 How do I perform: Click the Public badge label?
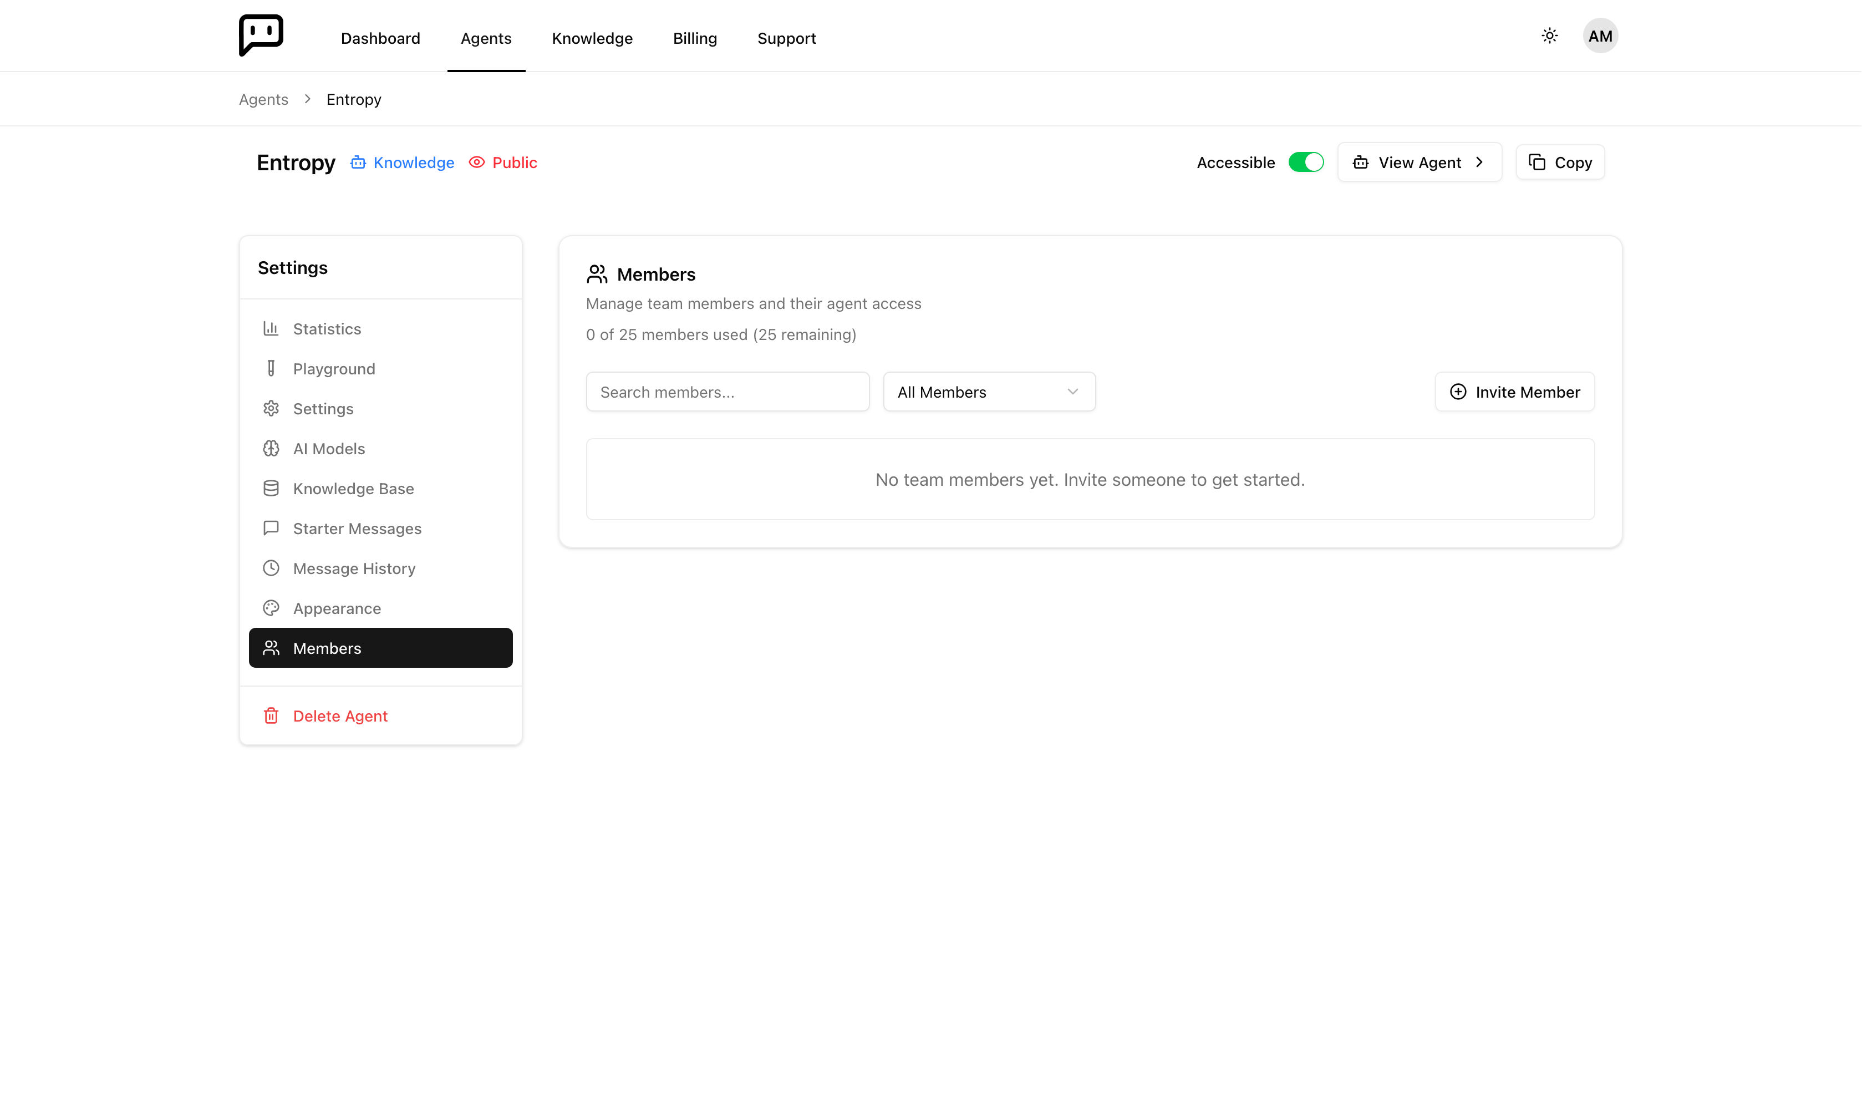point(515,163)
